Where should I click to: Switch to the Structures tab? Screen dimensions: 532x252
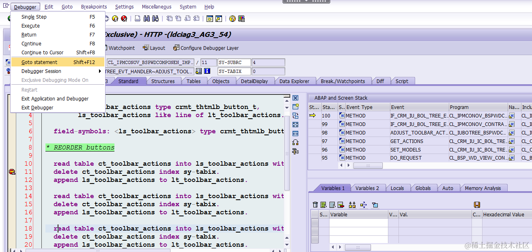point(163,81)
